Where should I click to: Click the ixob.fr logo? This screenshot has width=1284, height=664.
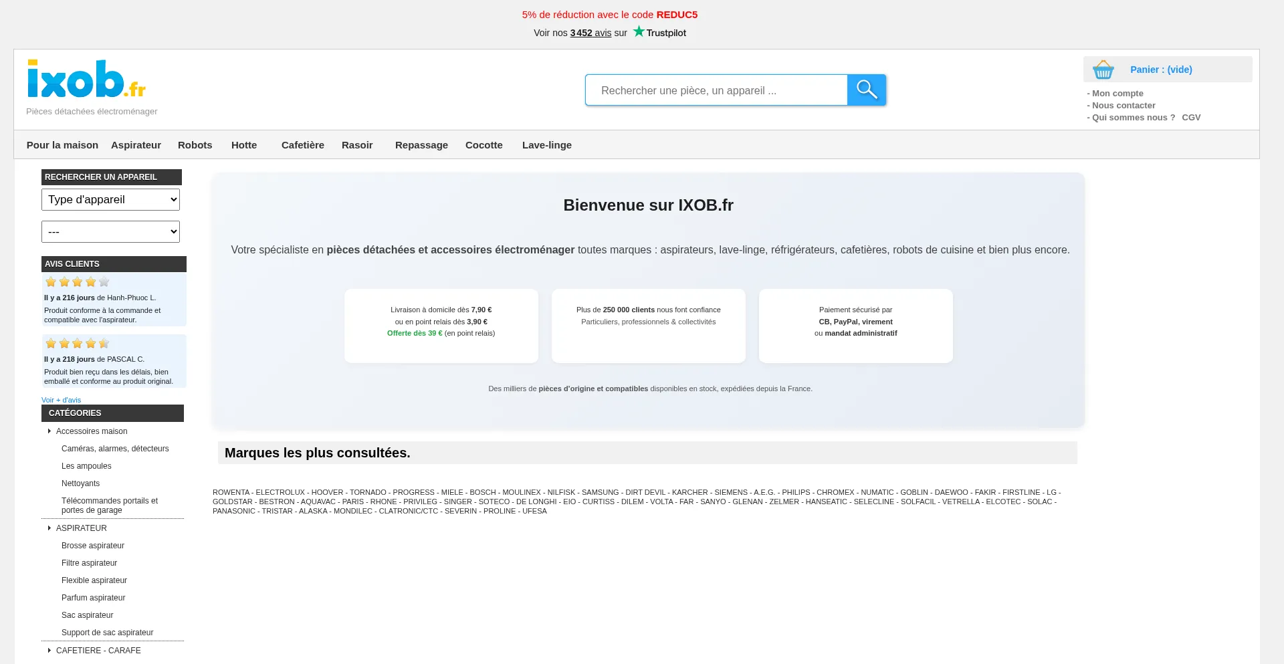pos(86,79)
